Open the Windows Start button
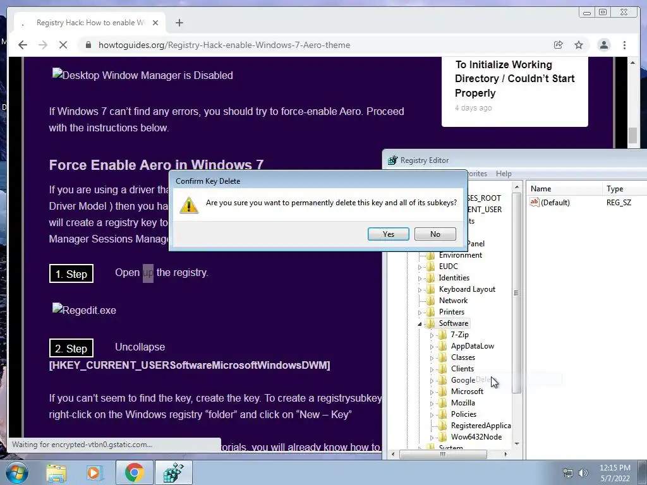The image size is (647, 485). pos(17,472)
